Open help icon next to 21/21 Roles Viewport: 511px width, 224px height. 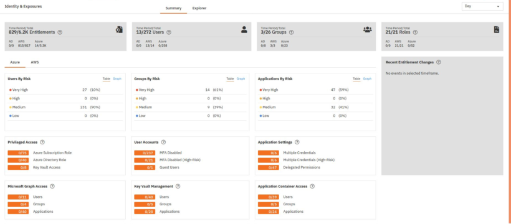pos(415,32)
